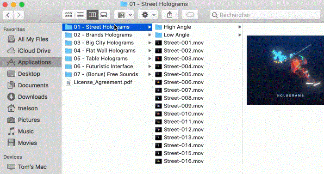Select the 01 - Street Holograms folder
The height and width of the screenshot is (174, 324).
107,27
